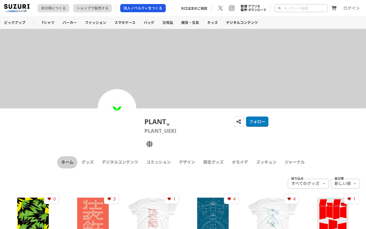The image size is (366, 229).
Task: Open the 新しい順 sort dropdown
Action: (x=345, y=184)
